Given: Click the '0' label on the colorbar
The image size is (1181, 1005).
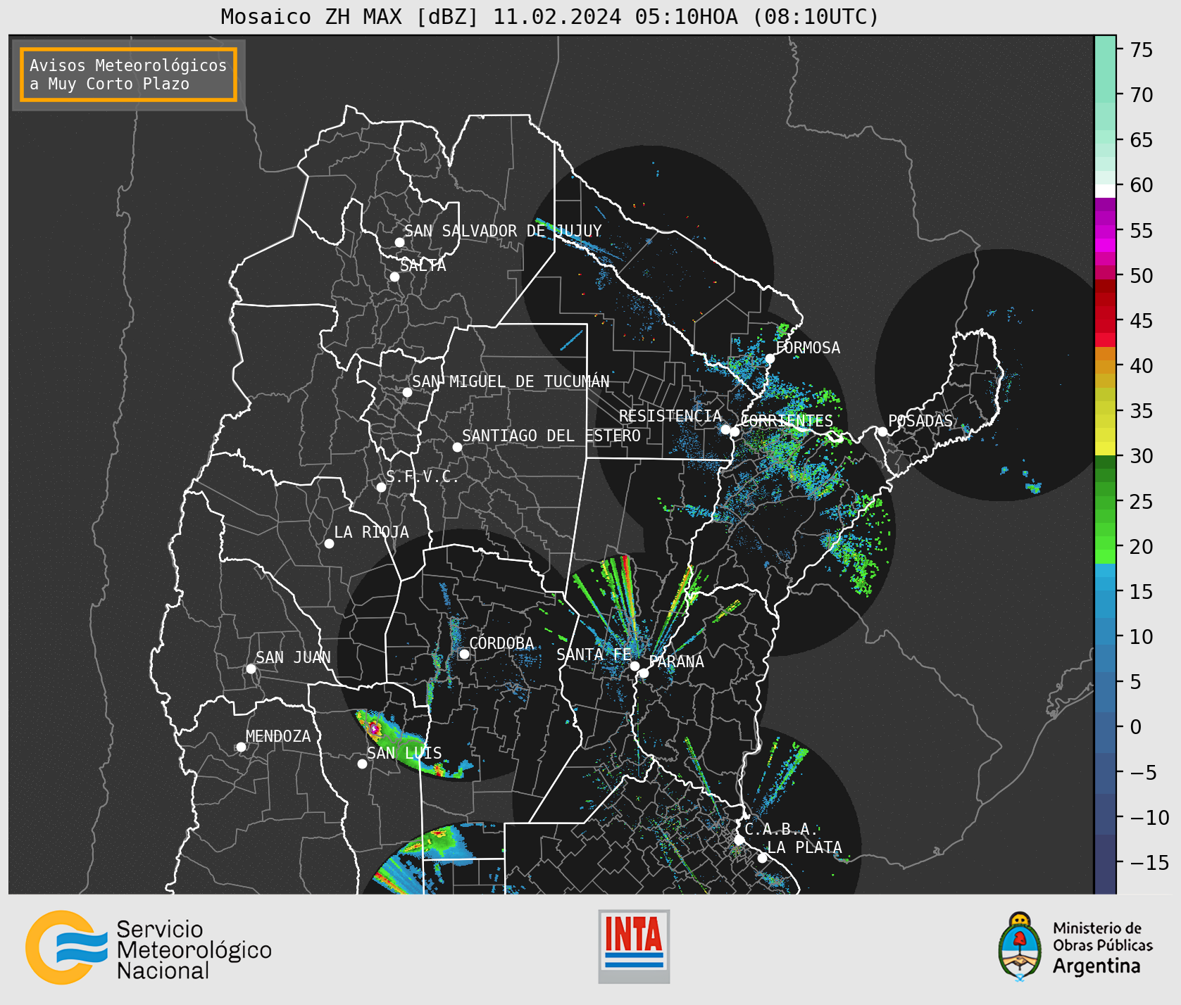Looking at the screenshot, I should coord(1135,727).
